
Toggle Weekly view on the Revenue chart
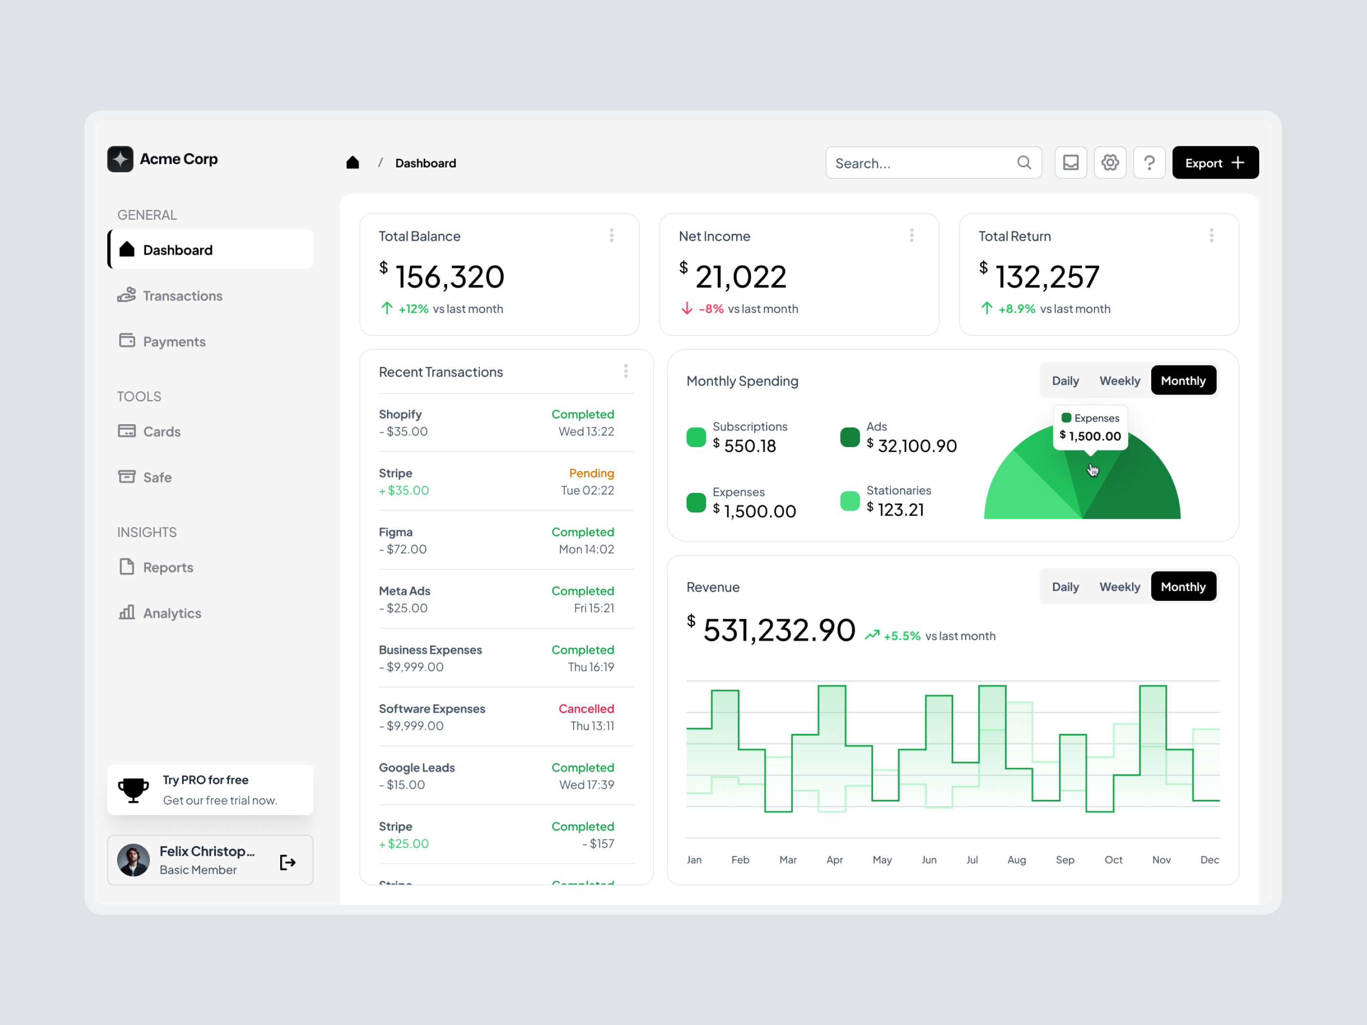[x=1119, y=586]
